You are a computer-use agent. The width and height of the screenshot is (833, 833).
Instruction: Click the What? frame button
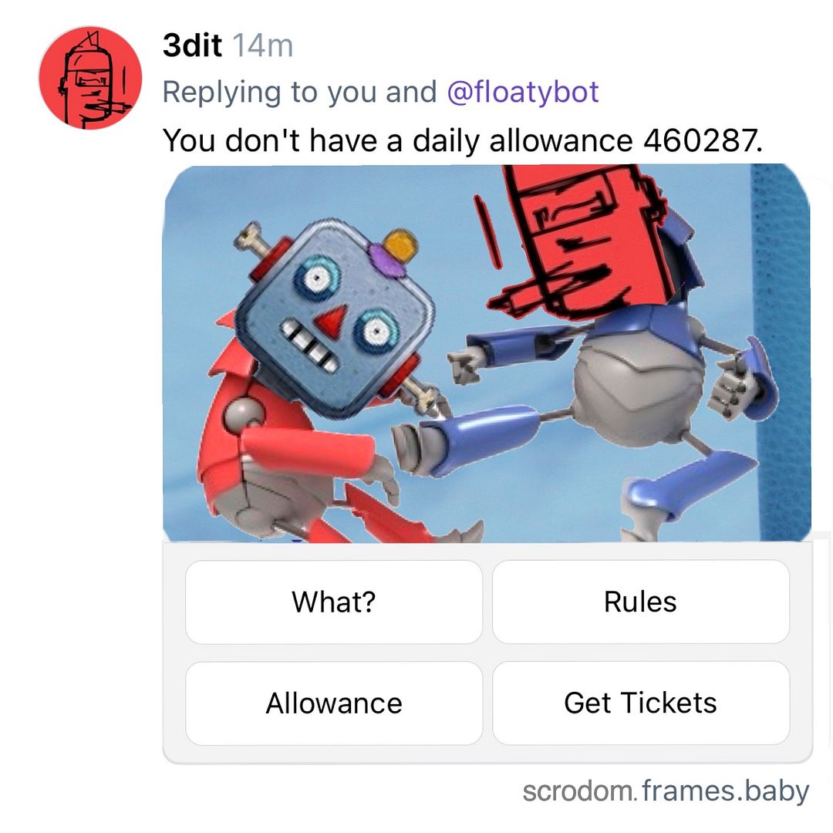[334, 602]
